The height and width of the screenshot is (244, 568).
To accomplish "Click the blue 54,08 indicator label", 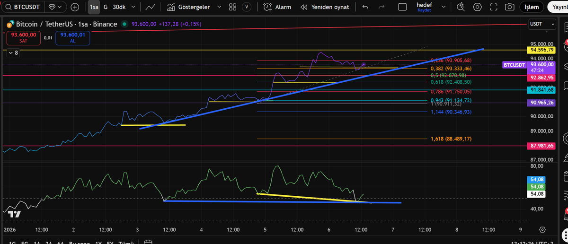I will pyautogui.click(x=537, y=180).
